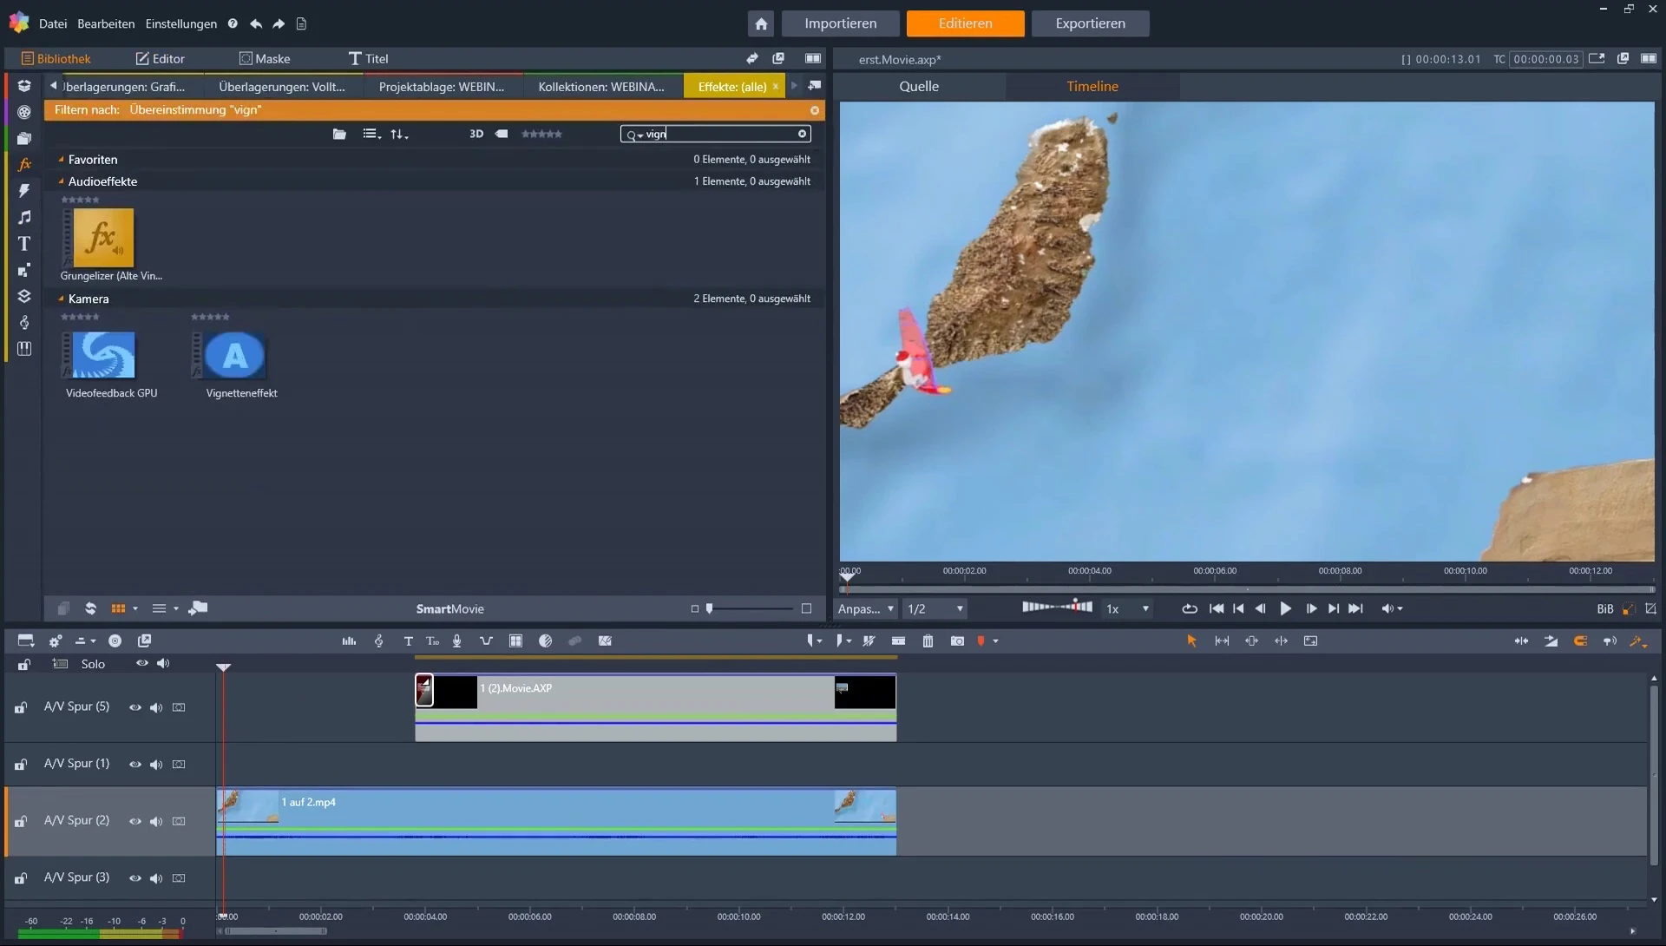Viewport: 1666px width, 946px height.
Task: Click the Titles category icon in the sidebar
Action: pos(24,244)
